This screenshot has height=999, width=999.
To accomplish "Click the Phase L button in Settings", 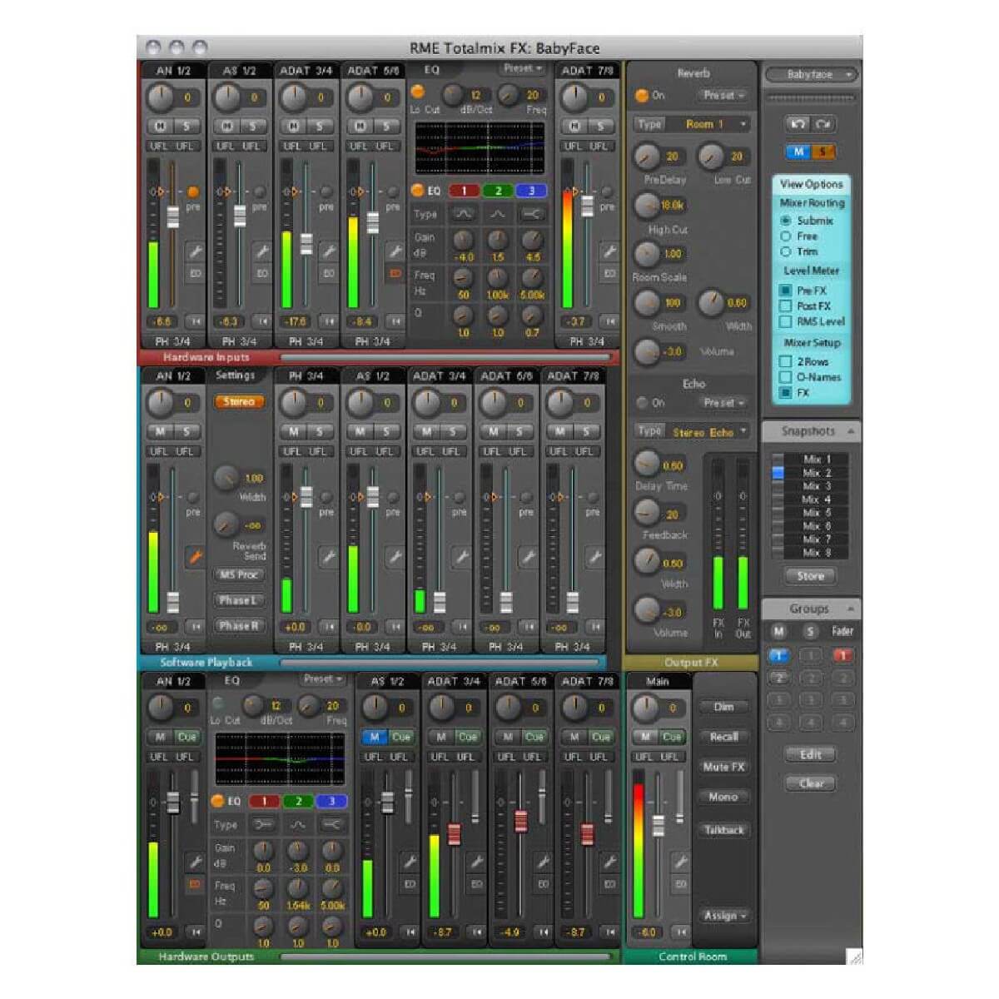I will 238,600.
